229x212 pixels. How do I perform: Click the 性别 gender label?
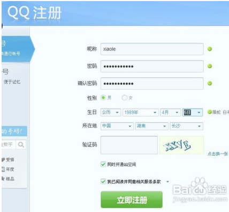[92, 98]
